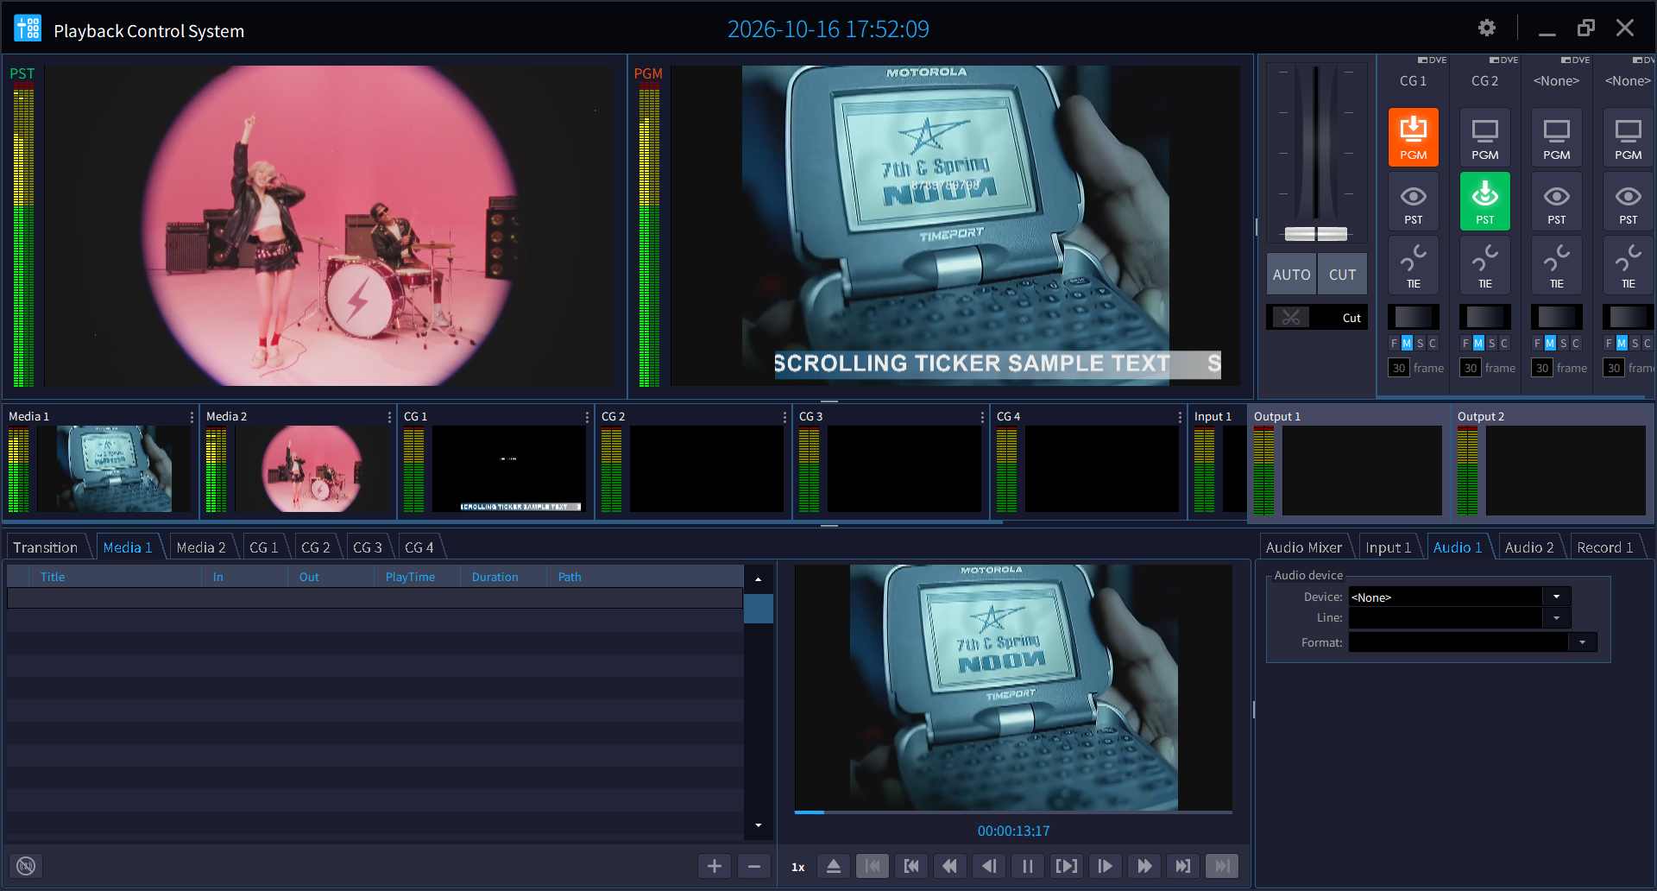This screenshot has width=1657, height=891.
Task: Click the AUTO transition button
Action: 1291,275
